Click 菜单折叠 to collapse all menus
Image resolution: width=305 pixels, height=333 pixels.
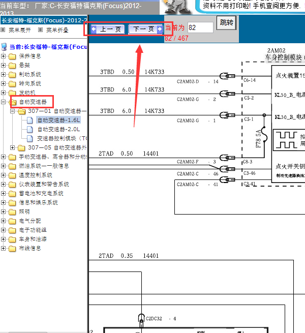57,30
